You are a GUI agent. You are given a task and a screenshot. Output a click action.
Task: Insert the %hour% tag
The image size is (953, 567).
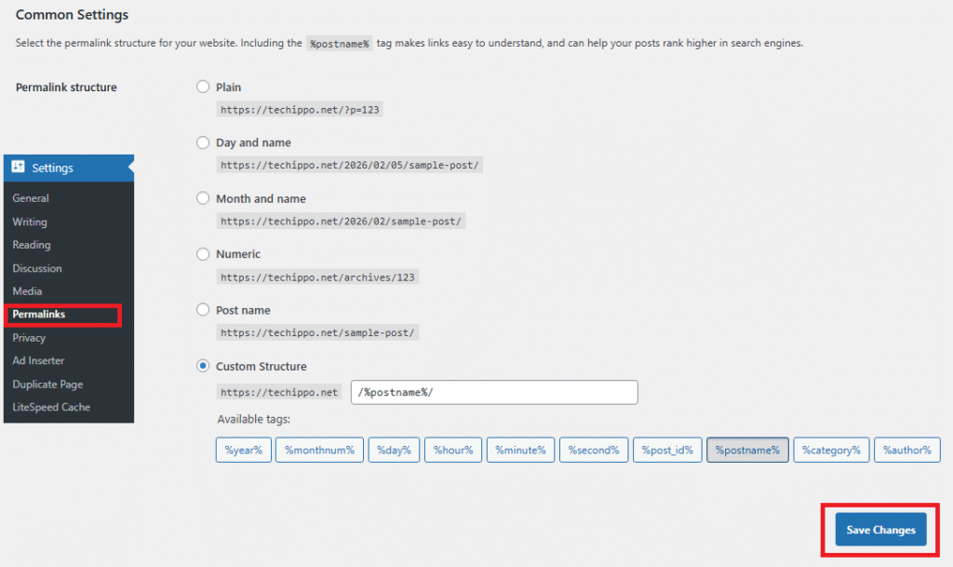452,450
